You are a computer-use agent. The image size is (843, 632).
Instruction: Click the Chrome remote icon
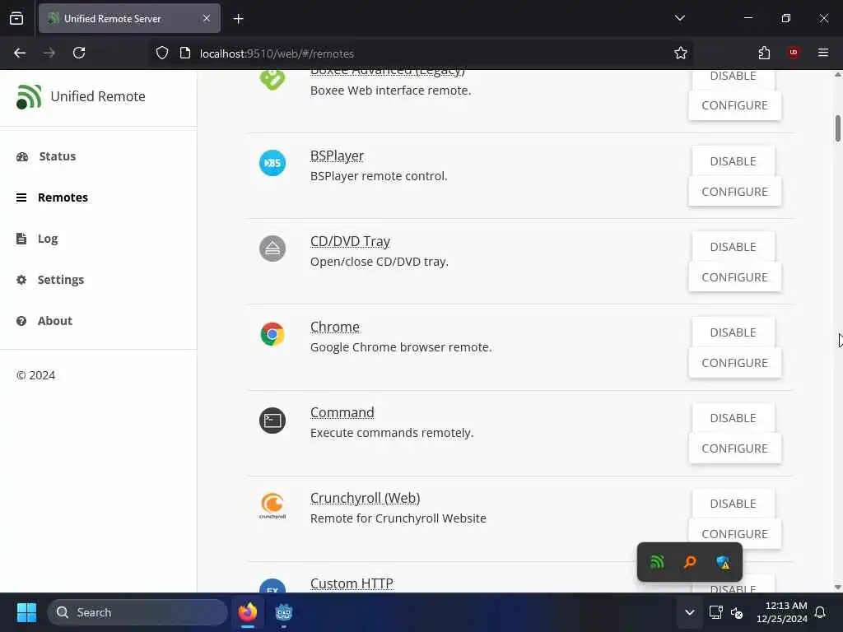tap(272, 334)
